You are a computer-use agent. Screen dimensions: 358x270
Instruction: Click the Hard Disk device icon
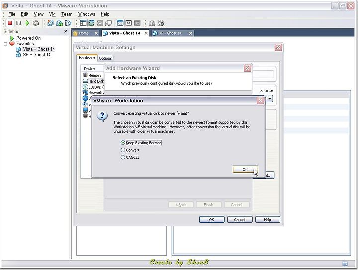tap(85, 81)
